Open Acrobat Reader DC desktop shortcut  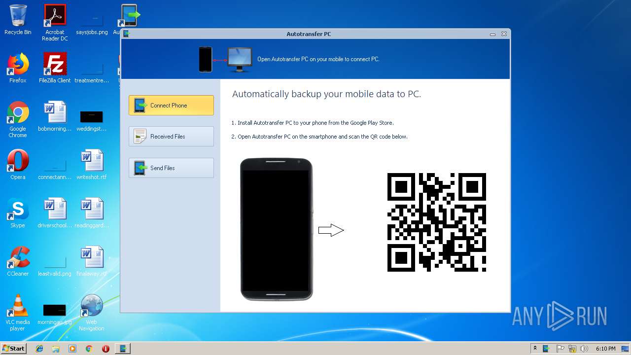(x=55, y=23)
